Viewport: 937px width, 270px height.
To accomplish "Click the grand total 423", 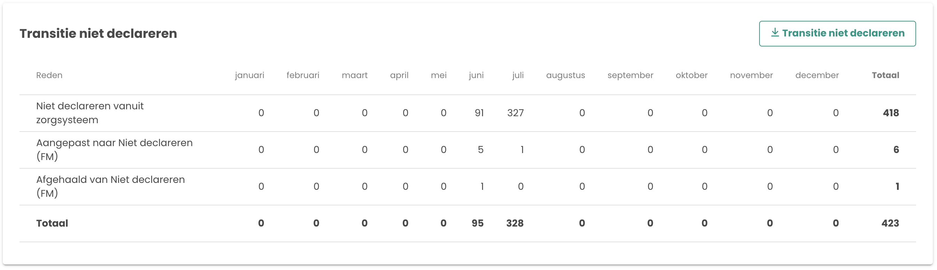I will click(x=890, y=223).
